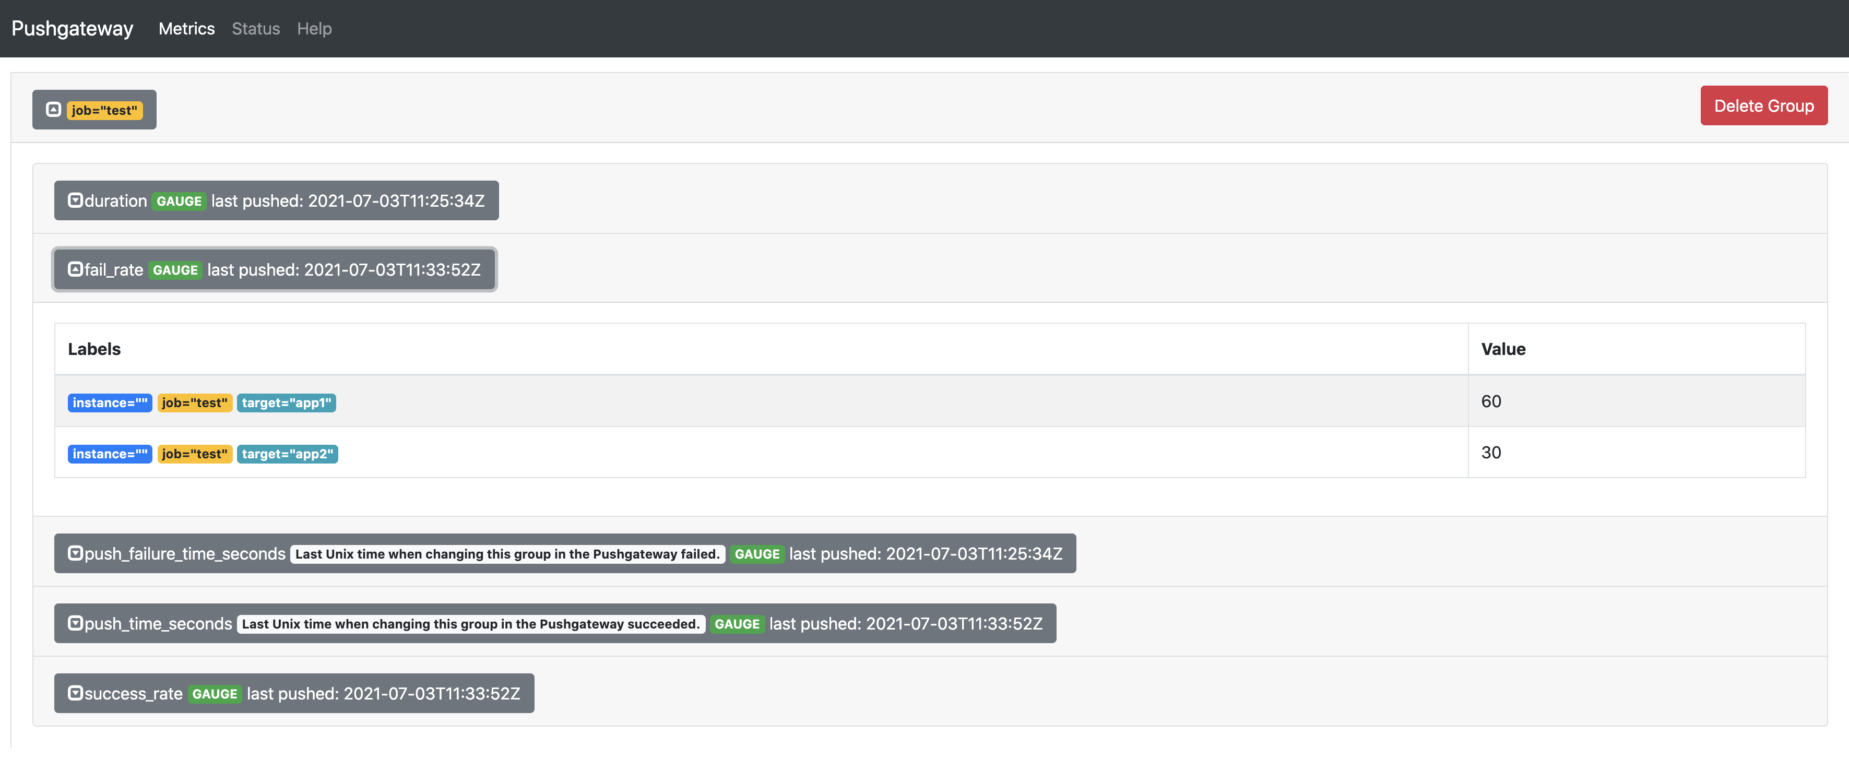
Task: Click the target="app1" label badge
Action: point(287,403)
